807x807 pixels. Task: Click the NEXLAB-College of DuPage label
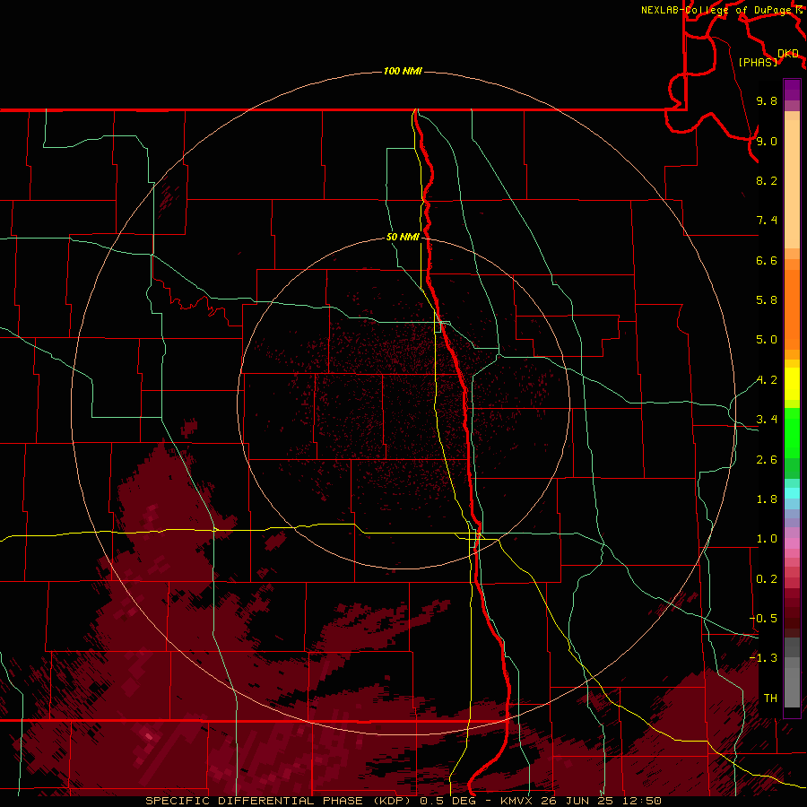coord(717,10)
